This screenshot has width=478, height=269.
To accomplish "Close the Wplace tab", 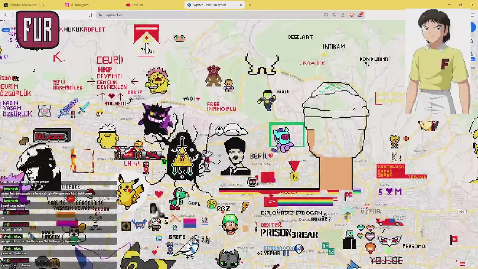I will [x=240, y=5].
